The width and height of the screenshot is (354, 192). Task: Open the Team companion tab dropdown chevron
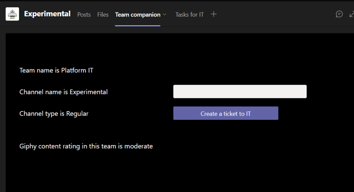pyautogui.click(x=165, y=15)
